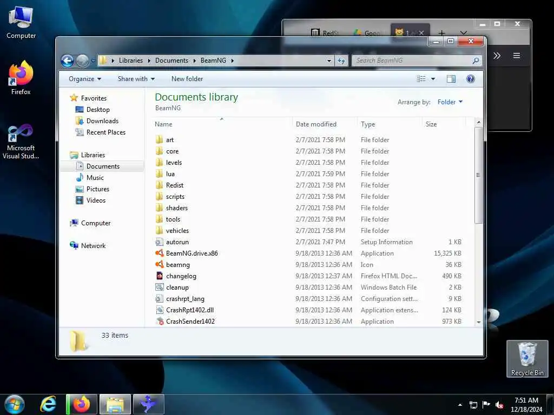
Task: Select the lua folder icon
Action: pos(160,174)
